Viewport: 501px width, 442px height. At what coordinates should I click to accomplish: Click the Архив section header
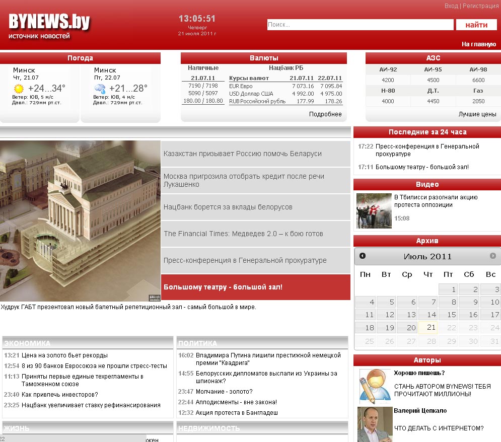click(x=427, y=241)
